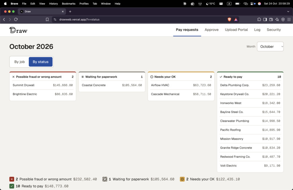The width and height of the screenshot is (293, 190).
Task: Open the Summit Drywall pay request
Action: tap(43, 85)
